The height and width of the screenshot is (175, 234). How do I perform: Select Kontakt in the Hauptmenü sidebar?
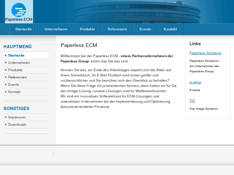[26, 92]
